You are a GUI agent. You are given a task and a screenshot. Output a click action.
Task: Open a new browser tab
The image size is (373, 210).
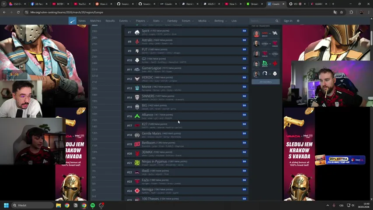tap(333, 4)
